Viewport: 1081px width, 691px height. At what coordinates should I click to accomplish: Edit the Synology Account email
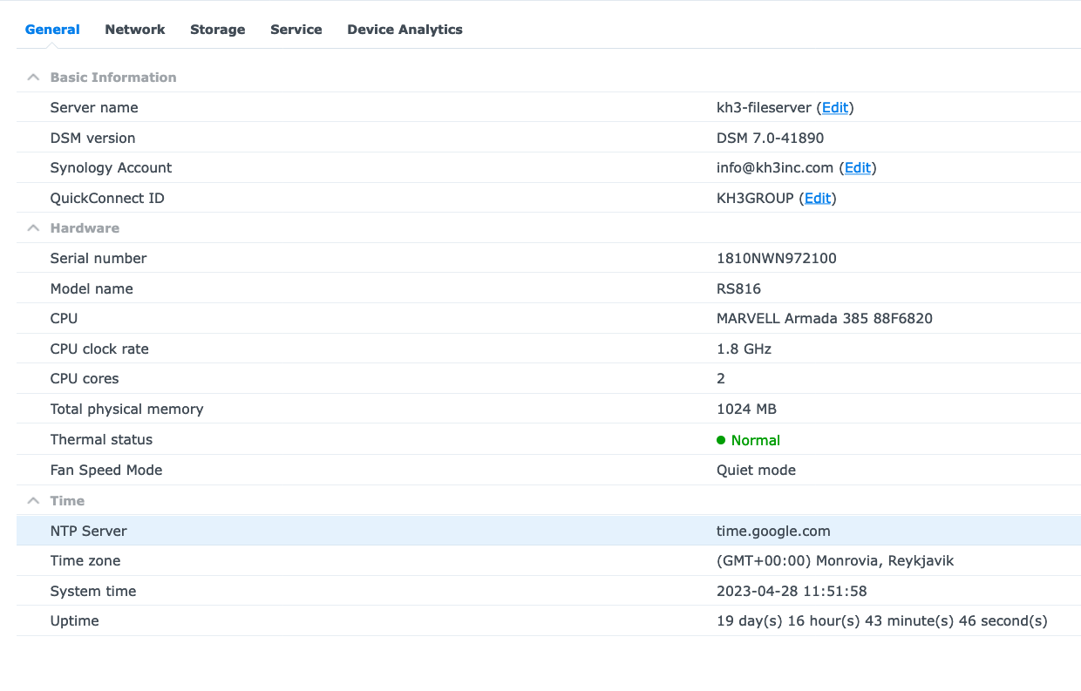coord(858,168)
